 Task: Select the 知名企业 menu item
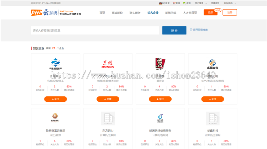(153, 13)
